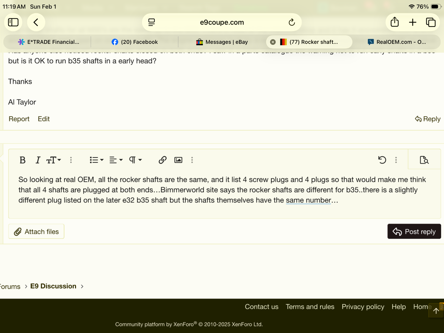Switch to the Messages eBay tab
Viewport: 444px width, 333px height.
pyautogui.click(x=222, y=42)
